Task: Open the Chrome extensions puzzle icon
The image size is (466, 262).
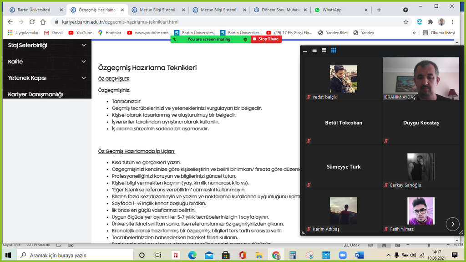Action: [430, 21]
